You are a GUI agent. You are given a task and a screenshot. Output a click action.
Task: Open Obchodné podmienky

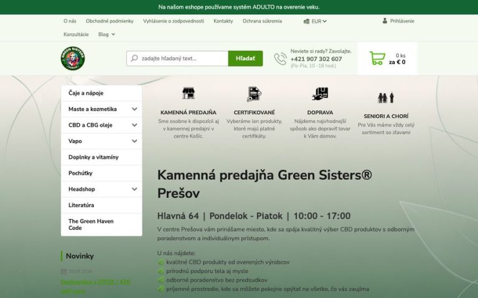pos(110,21)
